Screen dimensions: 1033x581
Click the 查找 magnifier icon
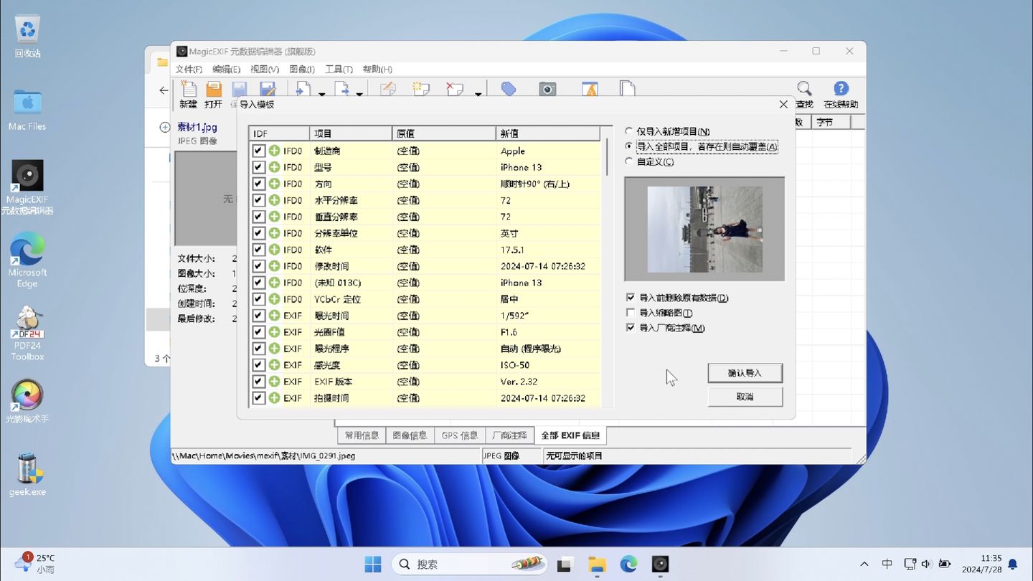(x=805, y=89)
